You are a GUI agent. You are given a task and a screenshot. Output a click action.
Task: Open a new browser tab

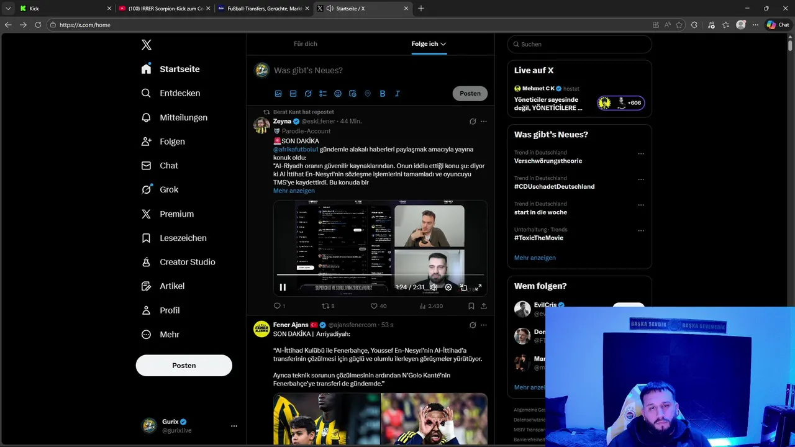tap(421, 9)
